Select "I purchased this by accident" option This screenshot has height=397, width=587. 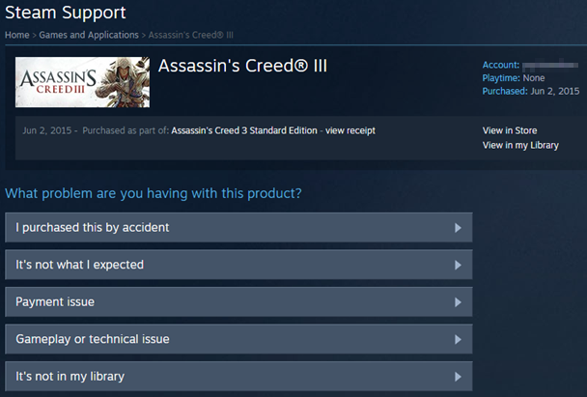pos(93,228)
